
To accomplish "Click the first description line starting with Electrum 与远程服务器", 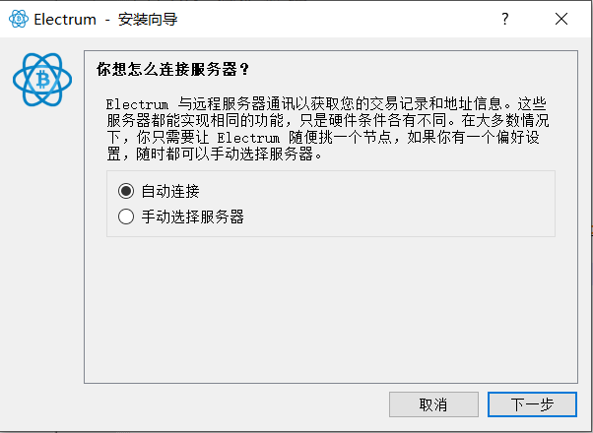I will (x=326, y=104).
